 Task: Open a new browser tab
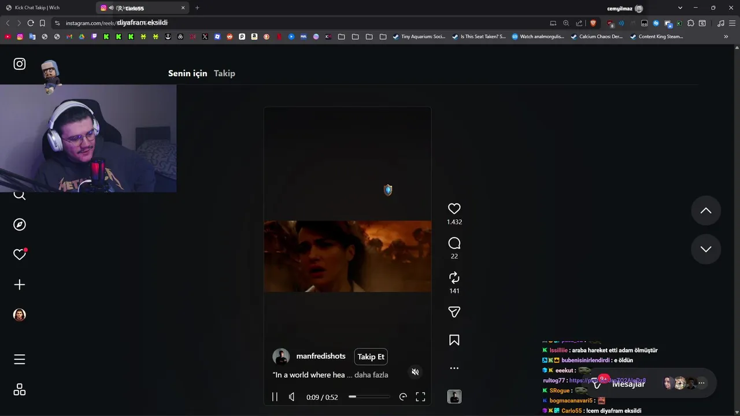197,8
